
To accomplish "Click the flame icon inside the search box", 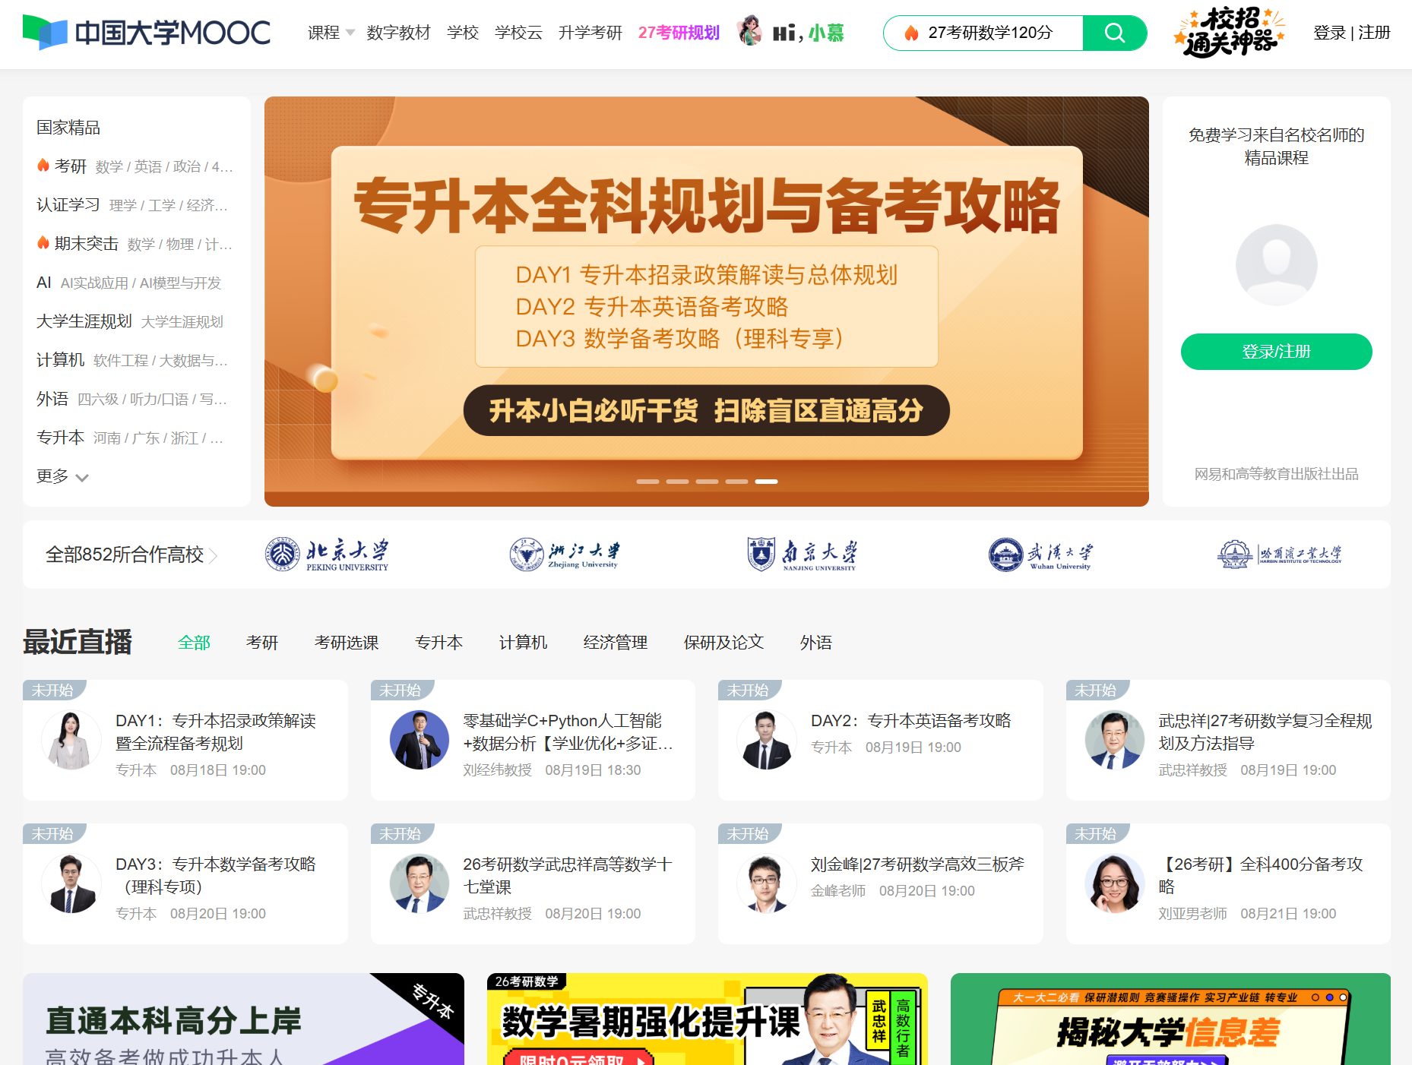I will 912,33.
